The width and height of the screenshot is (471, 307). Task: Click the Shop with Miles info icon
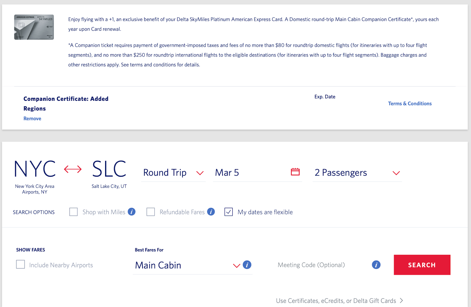pyautogui.click(x=132, y=212)
